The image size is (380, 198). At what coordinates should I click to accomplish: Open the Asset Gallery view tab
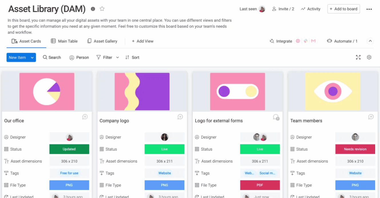[102, 41]
